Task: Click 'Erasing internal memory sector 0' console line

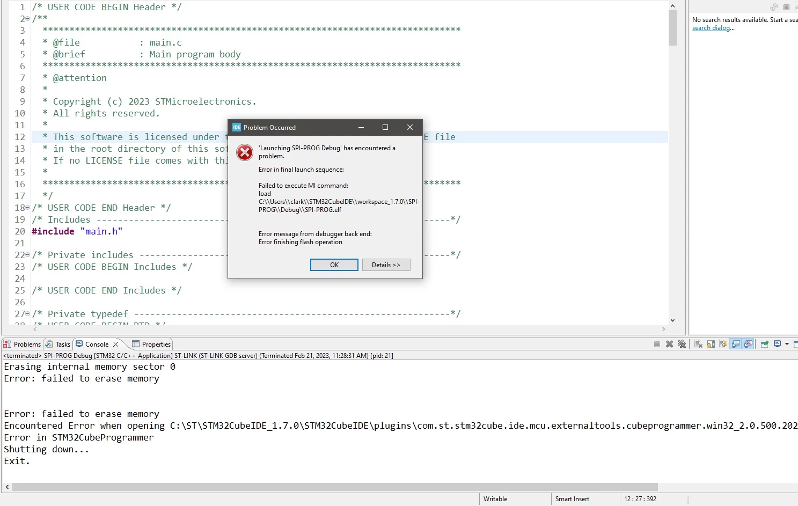Action: coord(90,367)
